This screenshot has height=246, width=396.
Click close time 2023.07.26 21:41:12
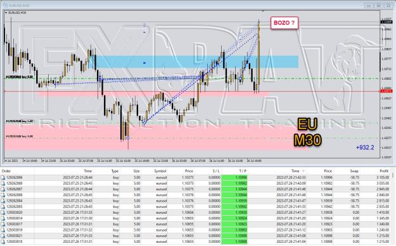(291, 230)
